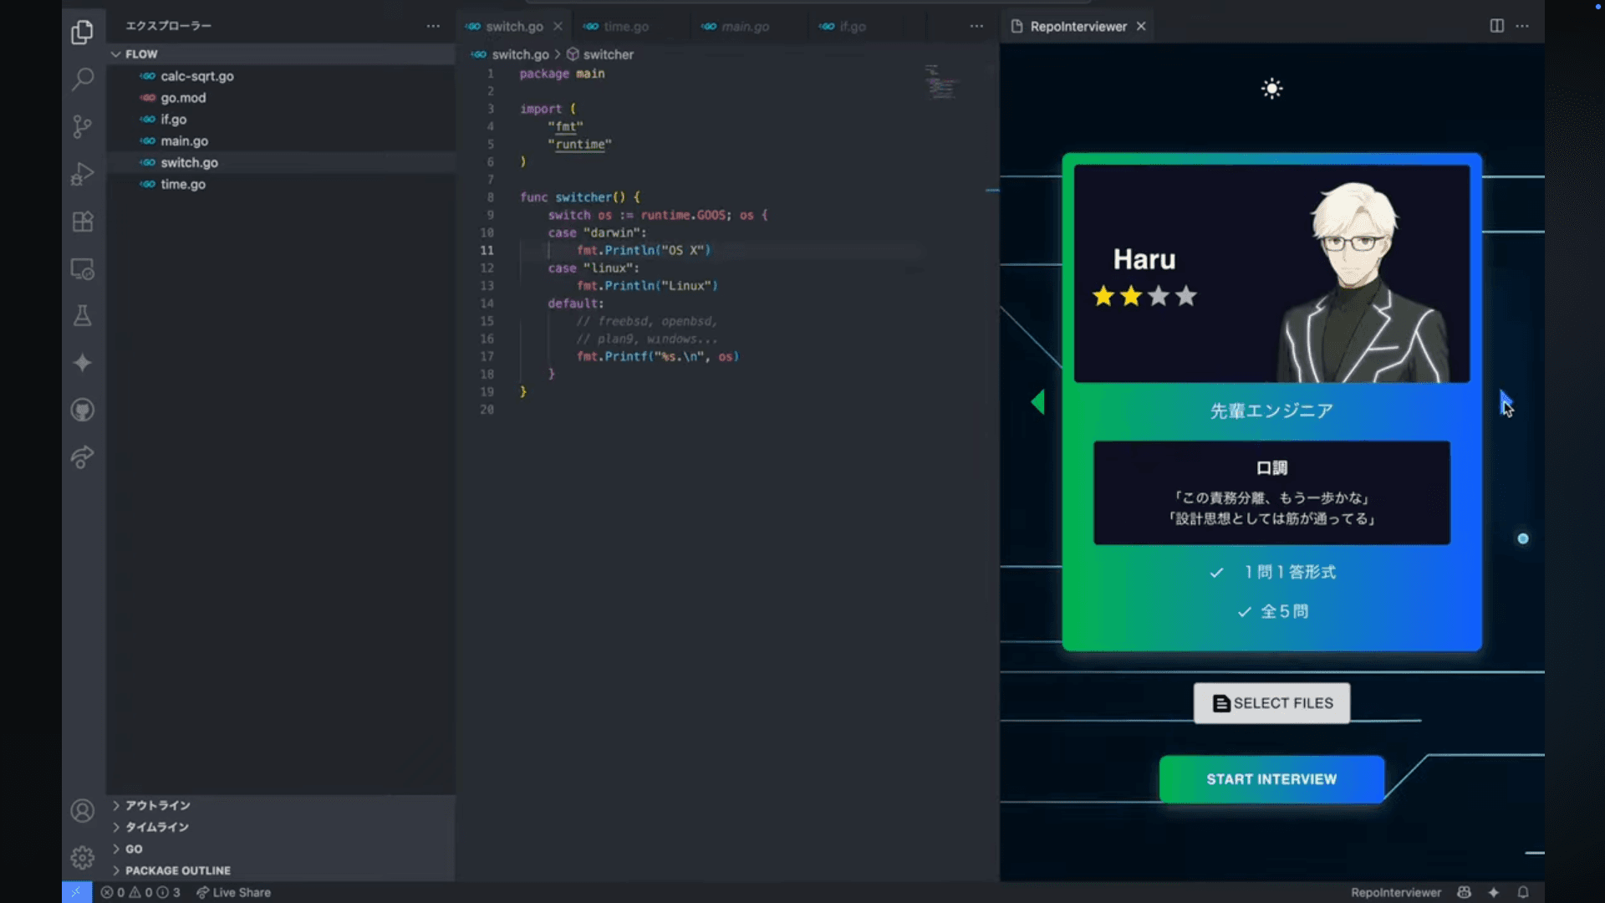Click the START INTERVIEW button
This screenshot has width=1605, height=903.
point(1271,779)
